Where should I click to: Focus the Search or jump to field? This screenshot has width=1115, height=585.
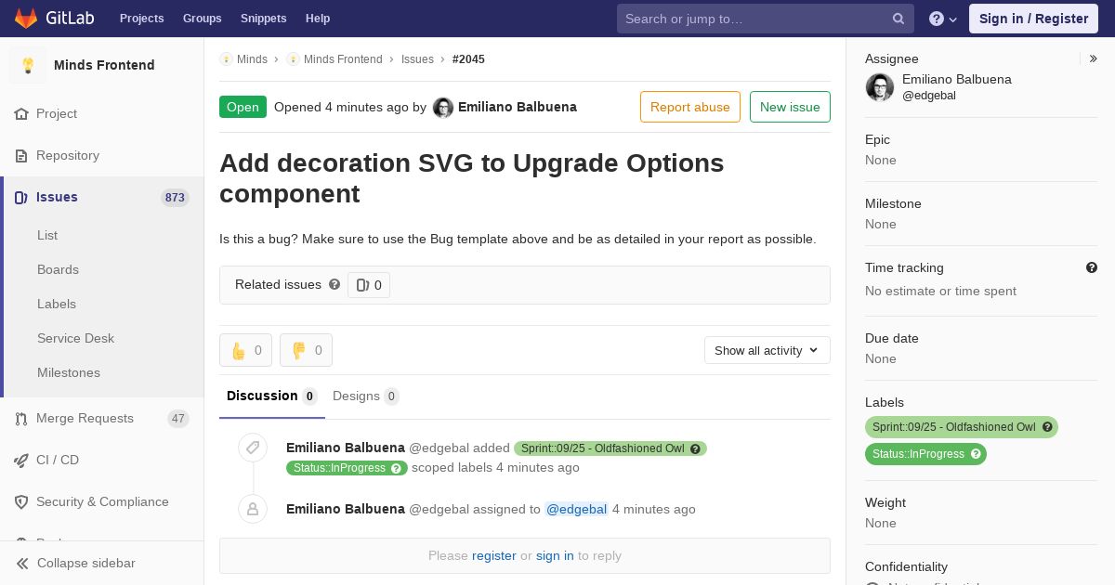point(766,19)
